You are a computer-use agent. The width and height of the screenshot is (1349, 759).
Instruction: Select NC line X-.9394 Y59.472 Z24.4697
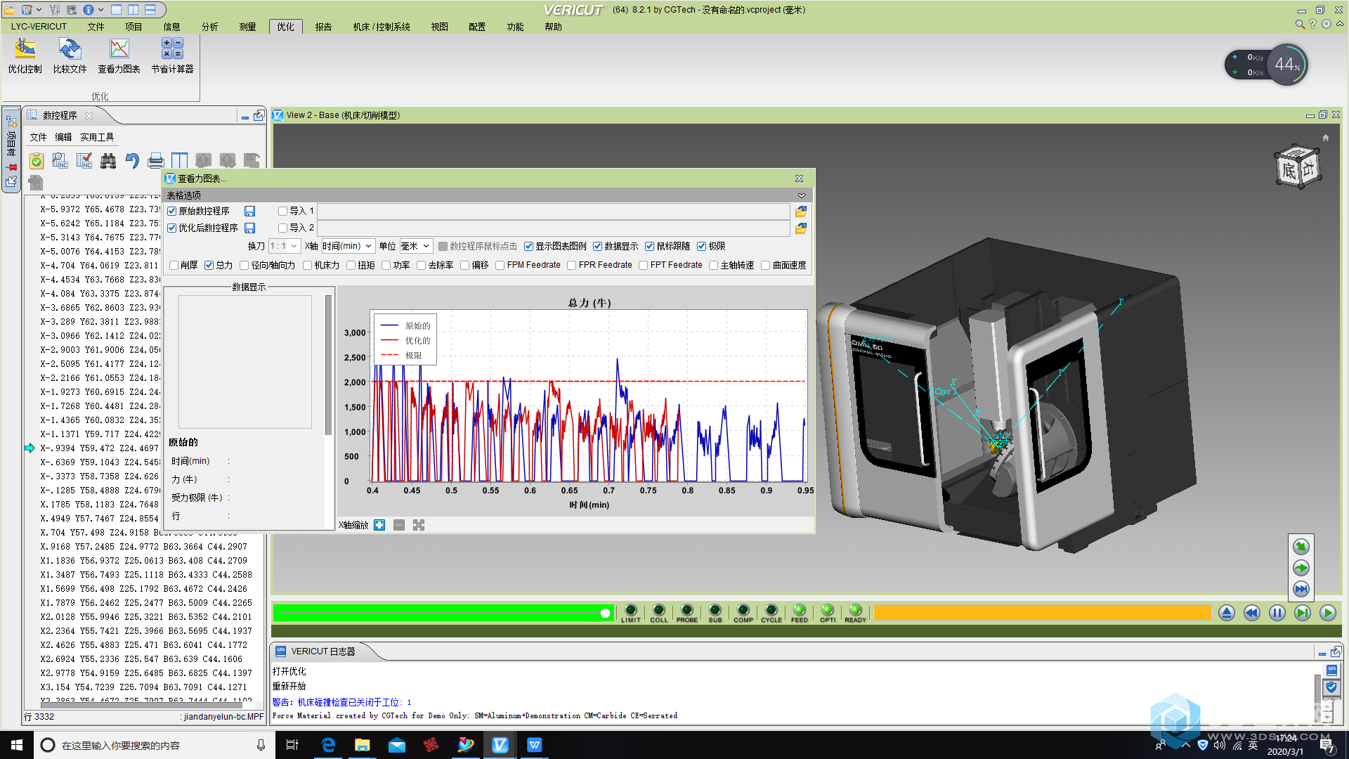pyautogui.click(x=99, y=448)
